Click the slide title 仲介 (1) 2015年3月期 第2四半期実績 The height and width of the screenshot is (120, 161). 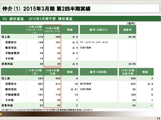[x=46, y=9]
